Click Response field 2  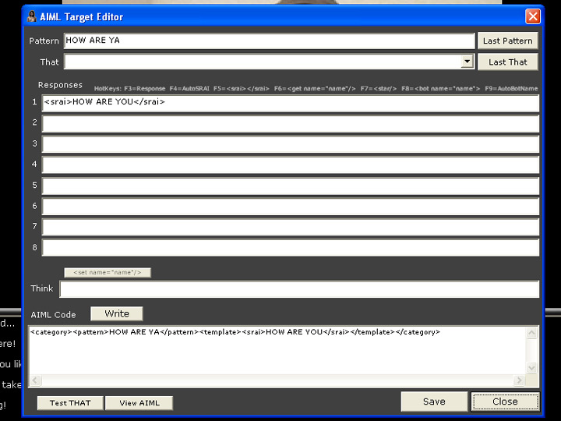[291, 124]
